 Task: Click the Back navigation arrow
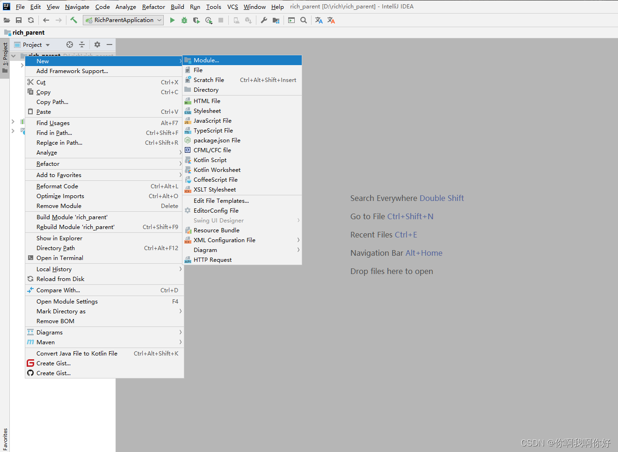click(x=45, y=20)
